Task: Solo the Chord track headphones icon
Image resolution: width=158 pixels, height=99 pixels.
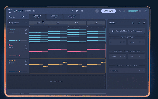Action: 26,30
